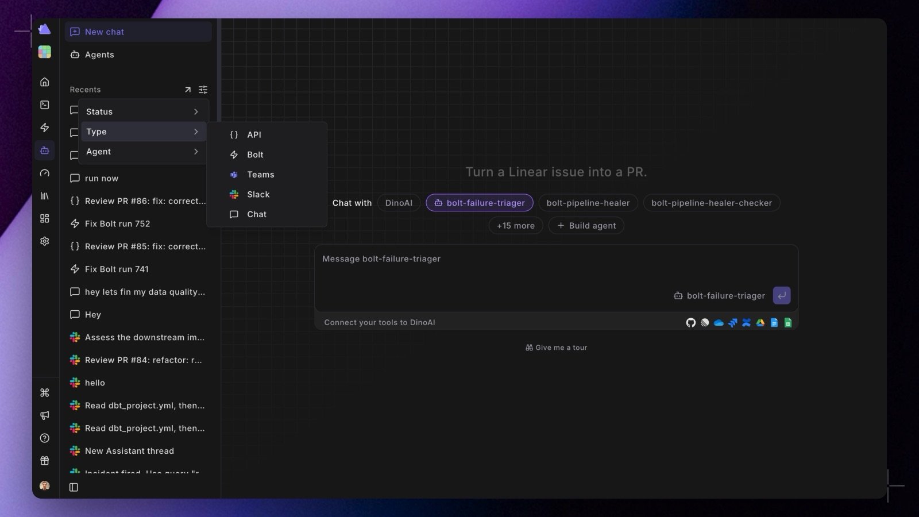Click 'Connect your tools to DinoAI' text

click(x=380, y=322)
